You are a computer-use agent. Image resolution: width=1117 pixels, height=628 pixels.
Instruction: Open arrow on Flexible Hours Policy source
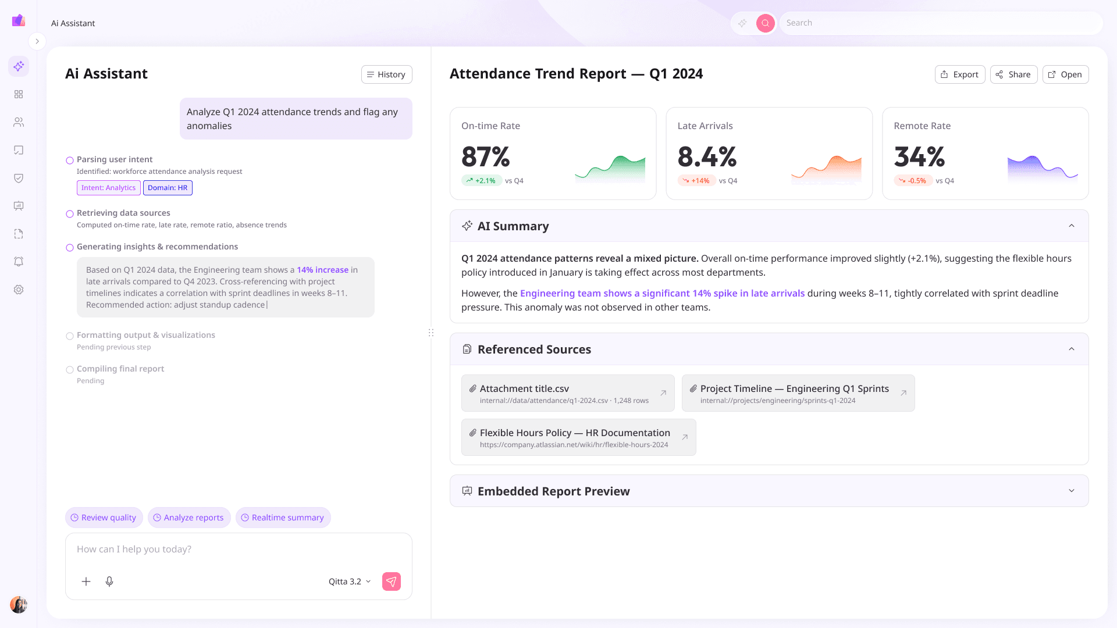pyautogui.click(x=685, y=437)
